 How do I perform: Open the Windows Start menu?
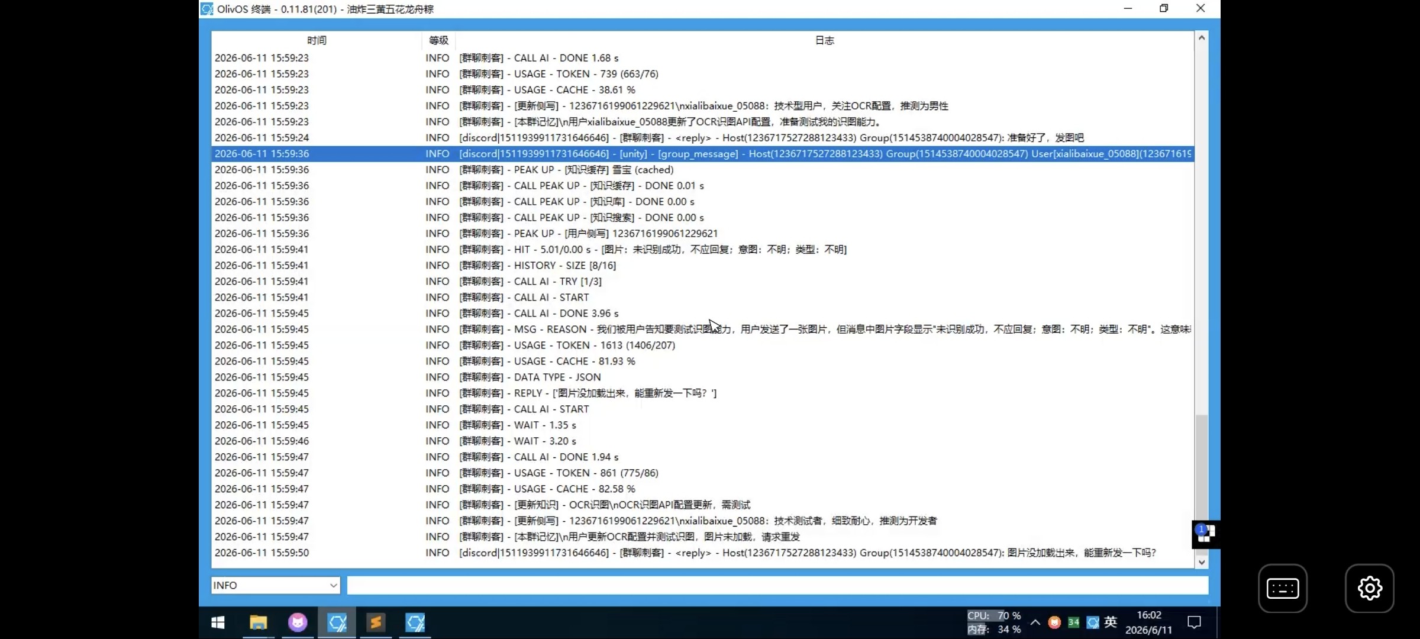[218, 622]
